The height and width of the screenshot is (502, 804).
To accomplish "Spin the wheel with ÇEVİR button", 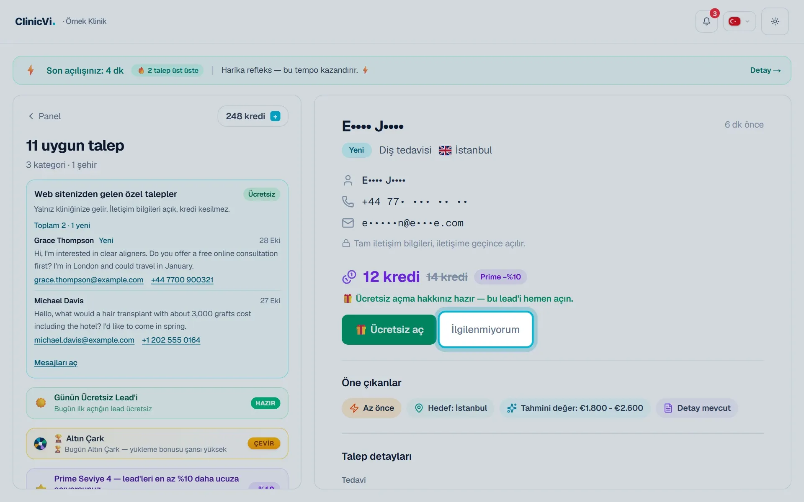I will (264, 443).
